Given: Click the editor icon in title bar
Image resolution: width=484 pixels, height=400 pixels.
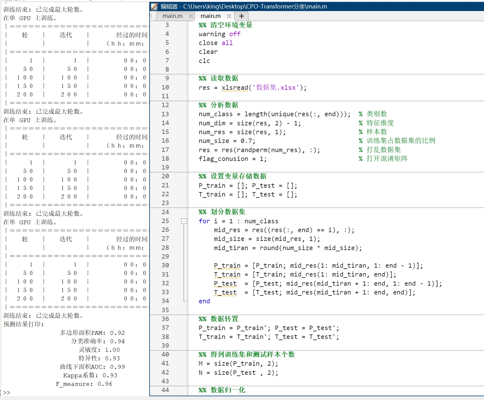Looking at the screenshot, I should [154, 6].
